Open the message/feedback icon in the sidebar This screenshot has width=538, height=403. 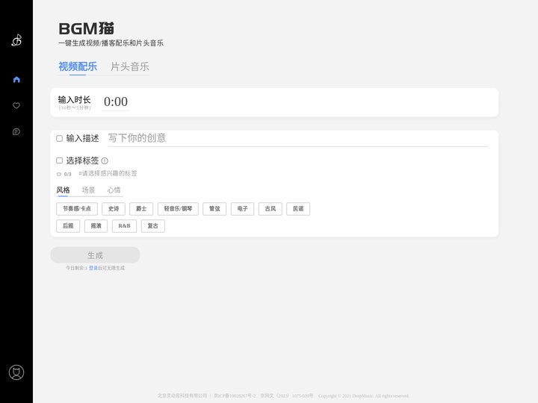coord(16,131)
